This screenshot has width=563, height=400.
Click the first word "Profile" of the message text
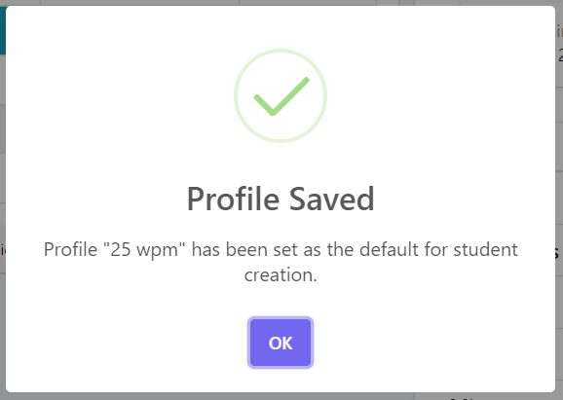point(70,250)
